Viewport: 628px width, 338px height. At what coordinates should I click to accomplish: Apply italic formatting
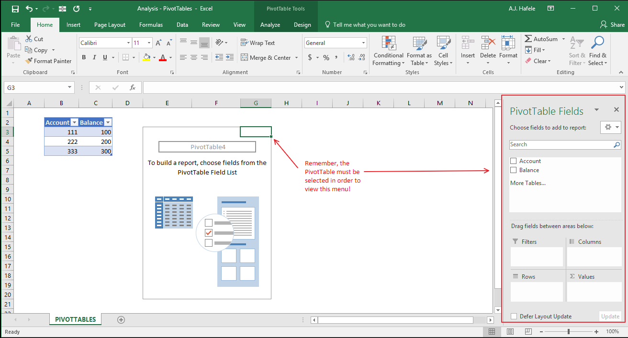[x=94, y=57]
